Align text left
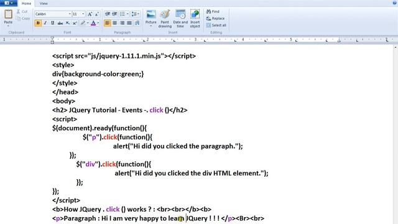 pos(108,23)
